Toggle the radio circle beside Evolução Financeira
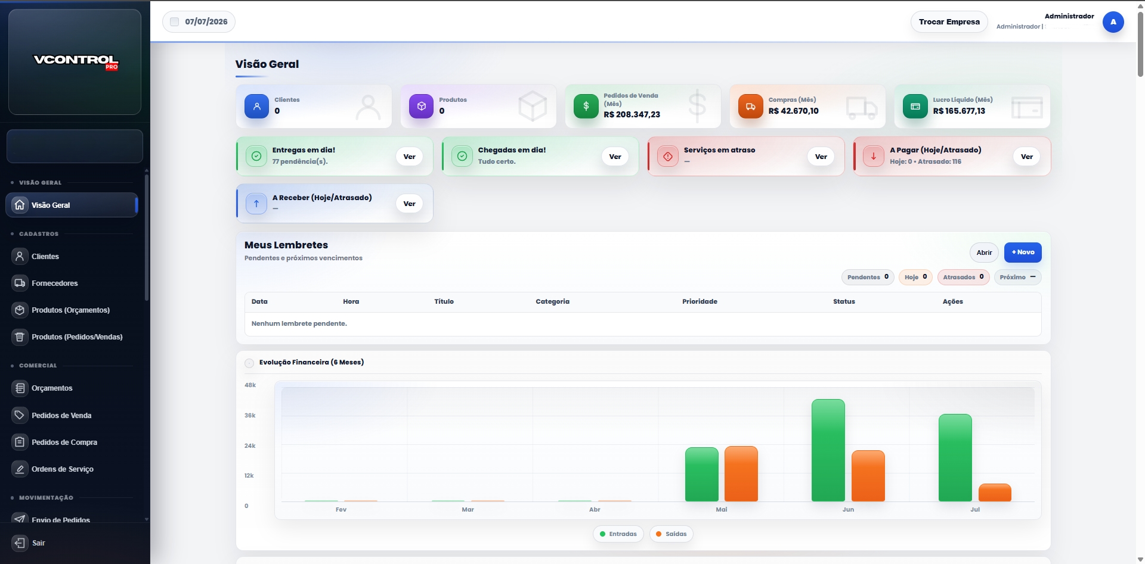 (249, 363)
